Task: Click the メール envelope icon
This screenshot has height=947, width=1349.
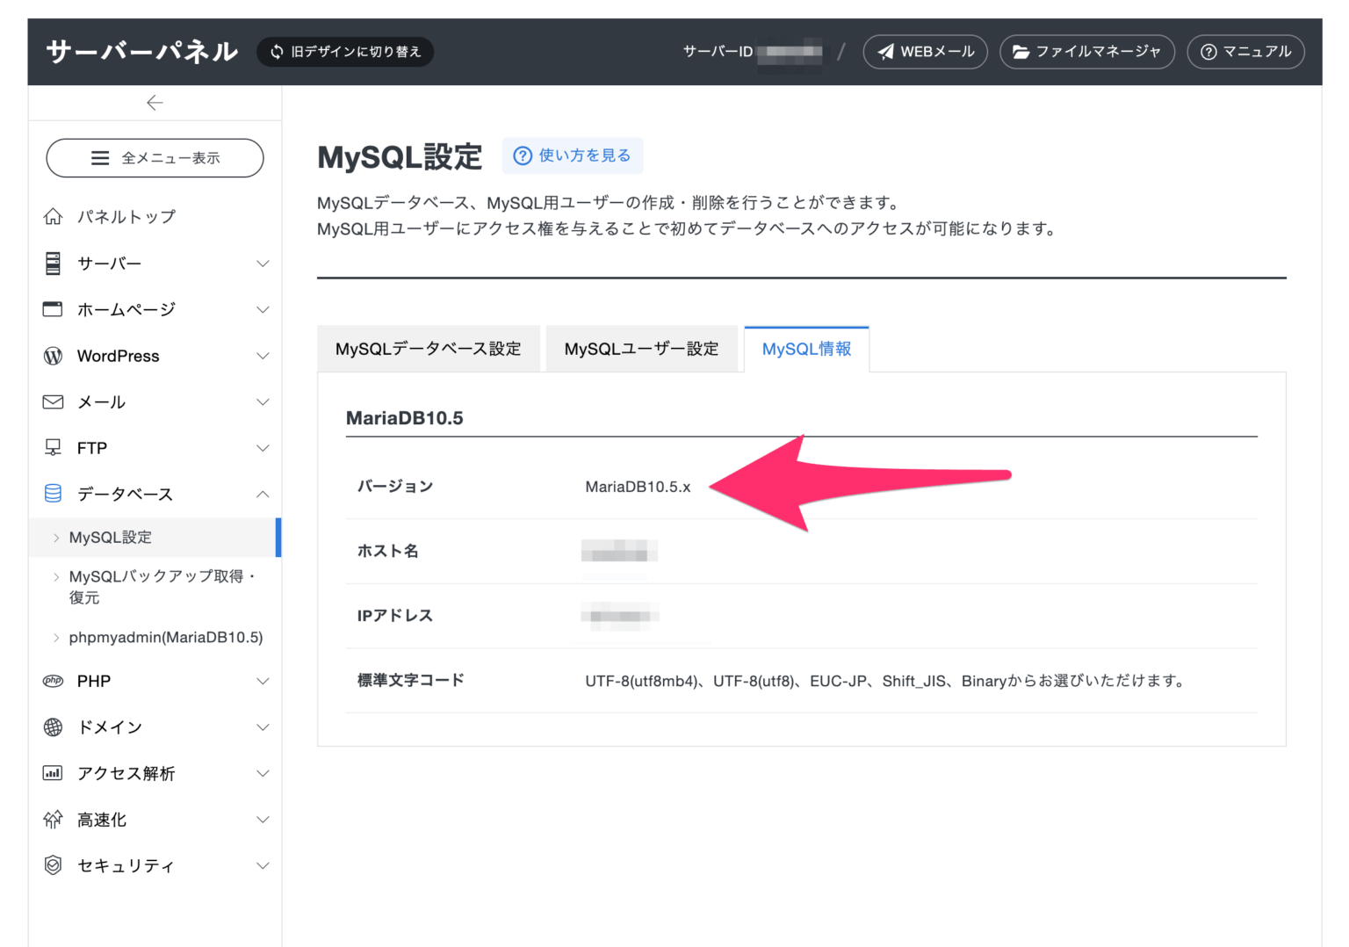Action: (53, 401)
